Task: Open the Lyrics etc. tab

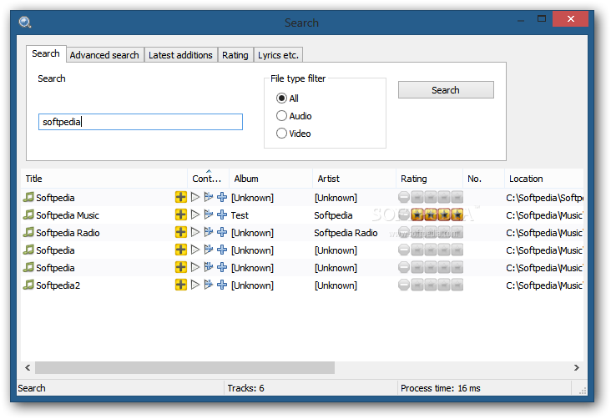Action: click(278, 55)
